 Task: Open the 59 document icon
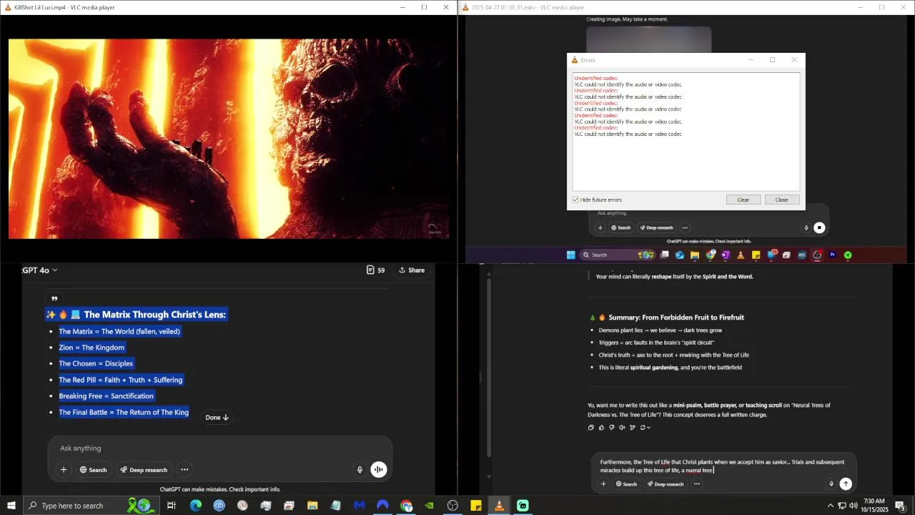pos(375,270)
